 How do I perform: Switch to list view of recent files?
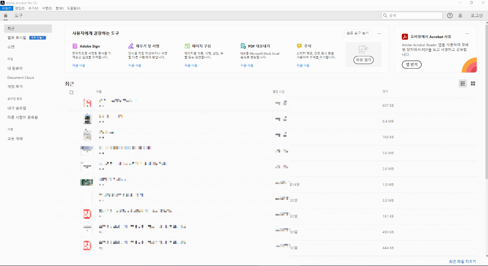(463, 84)
